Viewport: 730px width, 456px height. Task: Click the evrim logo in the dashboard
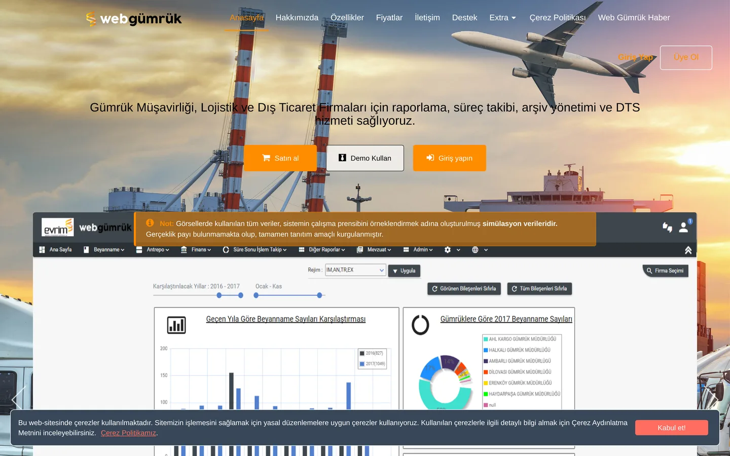[58, 227]
